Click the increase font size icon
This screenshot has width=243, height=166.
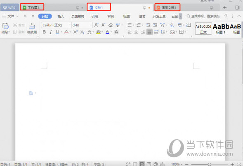tap(97, 25)
